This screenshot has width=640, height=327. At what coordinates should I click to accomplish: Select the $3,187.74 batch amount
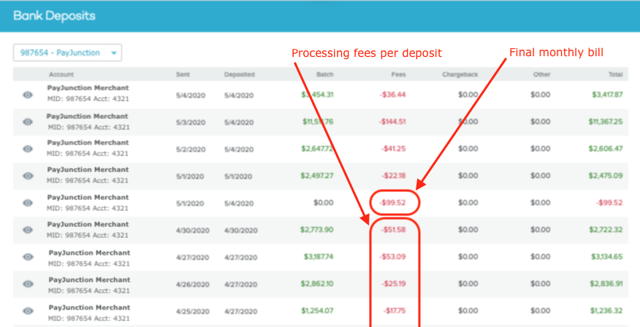point(319,257)
